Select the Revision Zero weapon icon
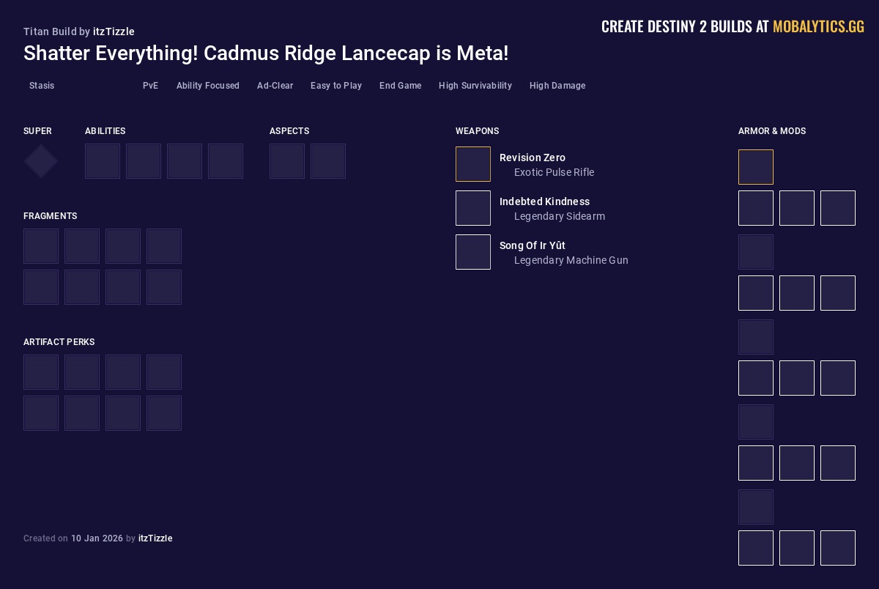Screen dimensions: 879x589 coord(473,164)
